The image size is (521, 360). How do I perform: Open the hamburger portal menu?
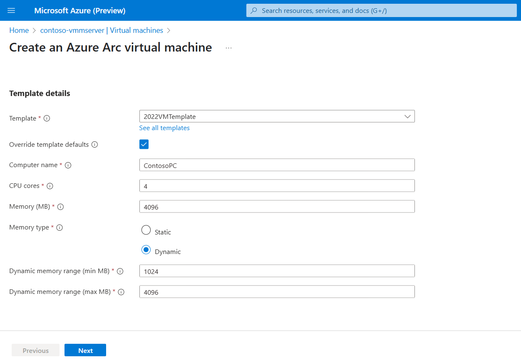(x=11, y=10)
